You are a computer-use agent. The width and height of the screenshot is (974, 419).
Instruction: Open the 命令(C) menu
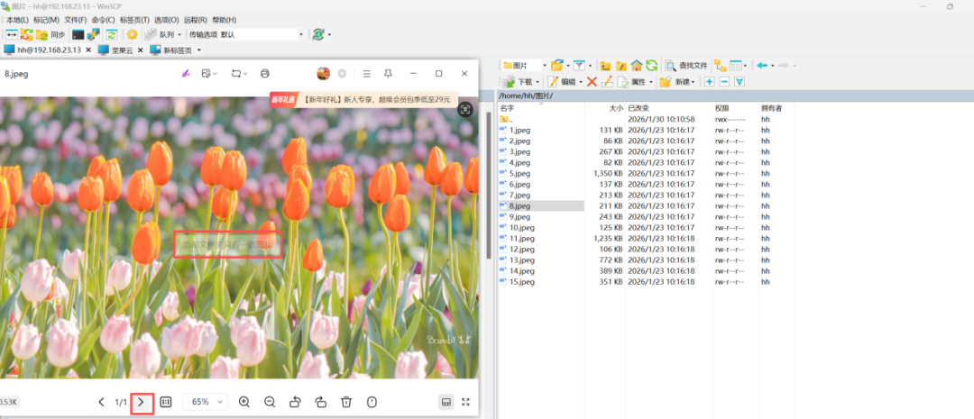[x=103, y=20]
